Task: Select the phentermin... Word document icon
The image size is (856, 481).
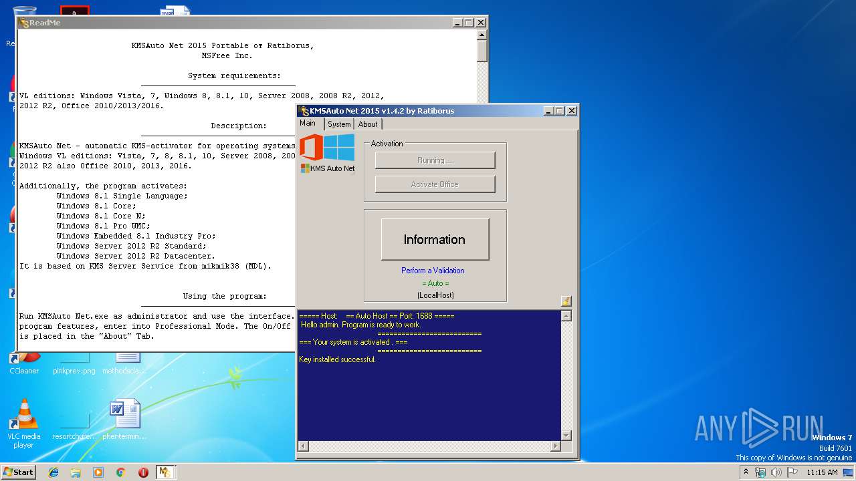Action: [x=124, y=420]
